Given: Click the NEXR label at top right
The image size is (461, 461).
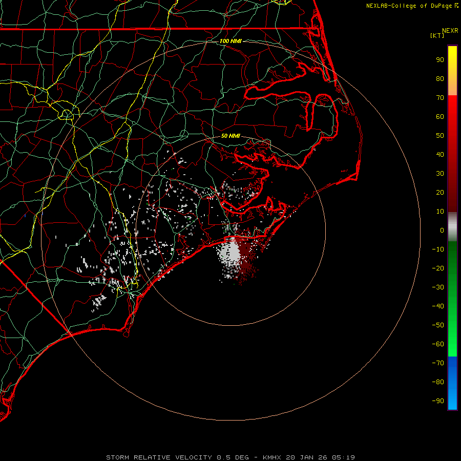Looking at the screenshot, I should point(450,31).
